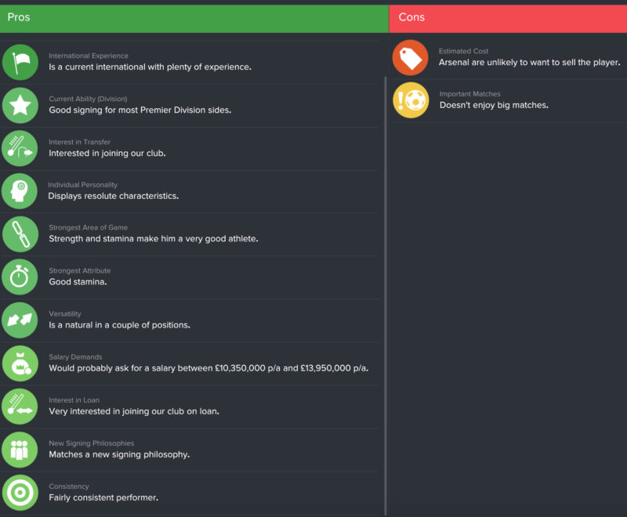627x517 pixels.
Task: Select the Important Matches football icon
Action: coord(411,100)
